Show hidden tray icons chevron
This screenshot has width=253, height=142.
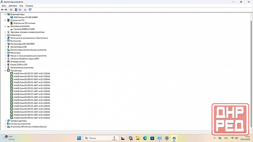[214, 138]
